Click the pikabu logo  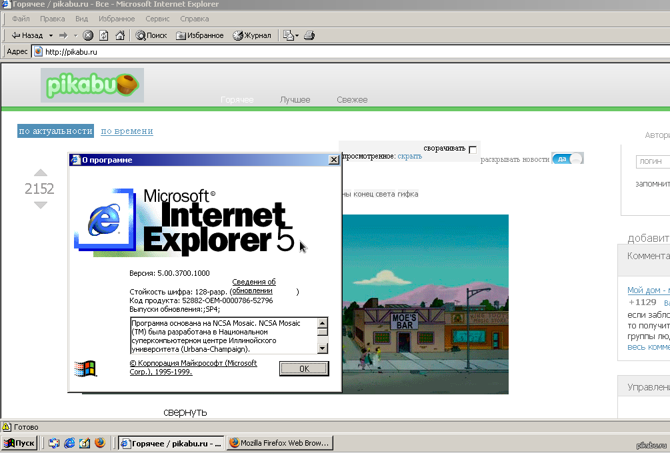point(92,85)
